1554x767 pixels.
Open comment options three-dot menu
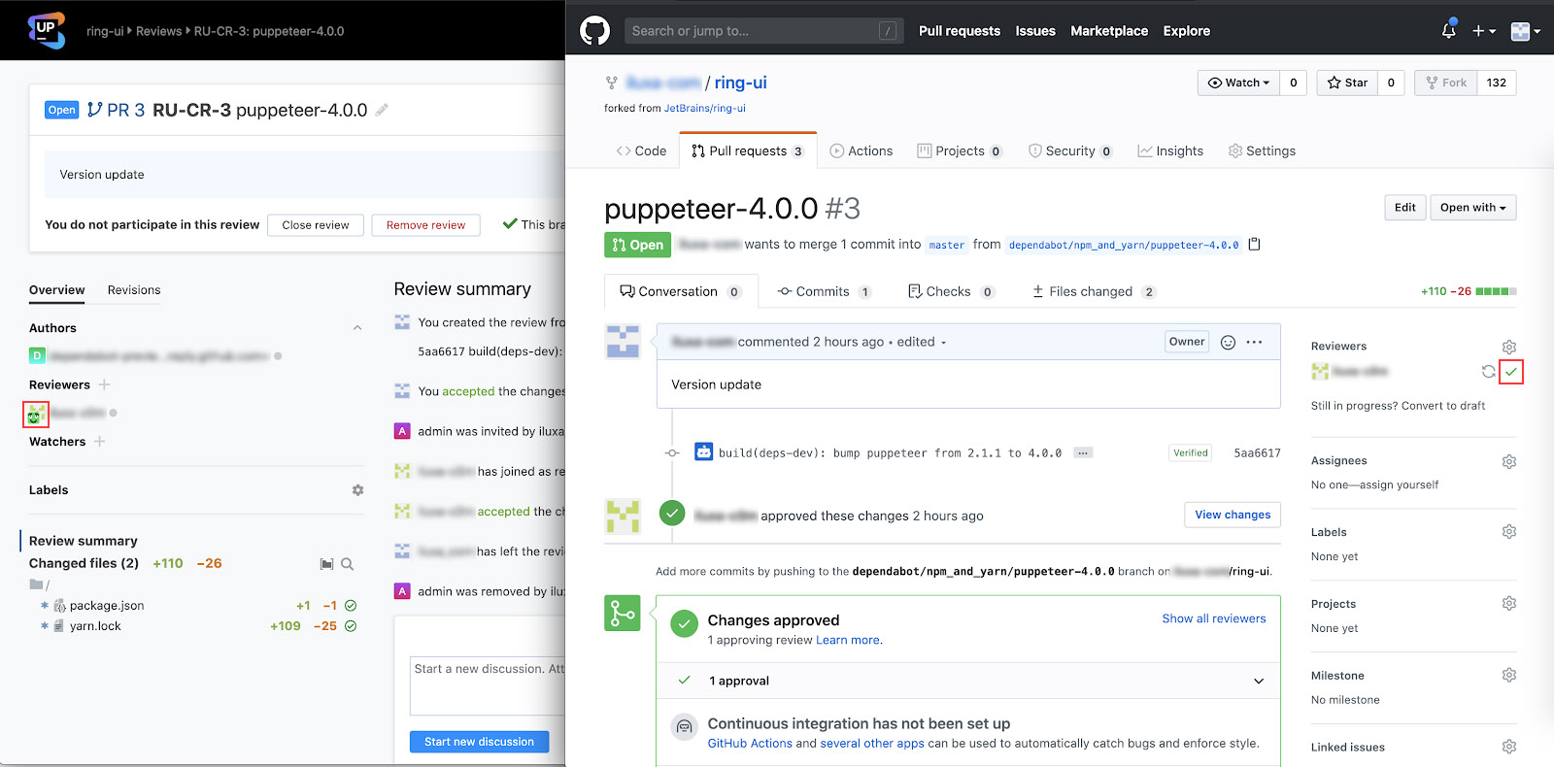pyautogui.click(x=1254, y=342)
